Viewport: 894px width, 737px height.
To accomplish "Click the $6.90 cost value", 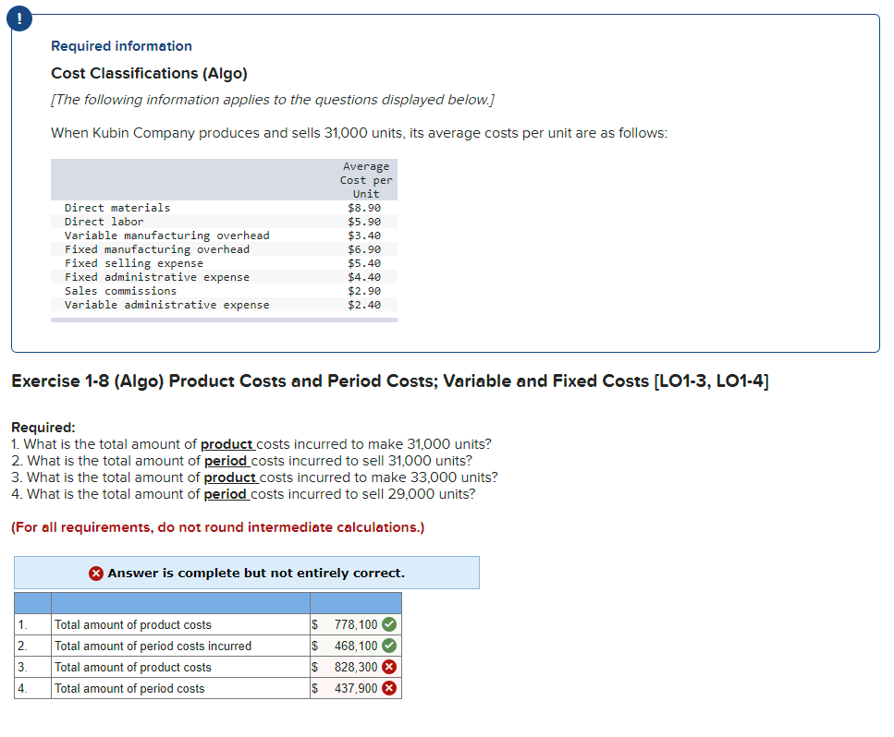I will pos(364,249).
